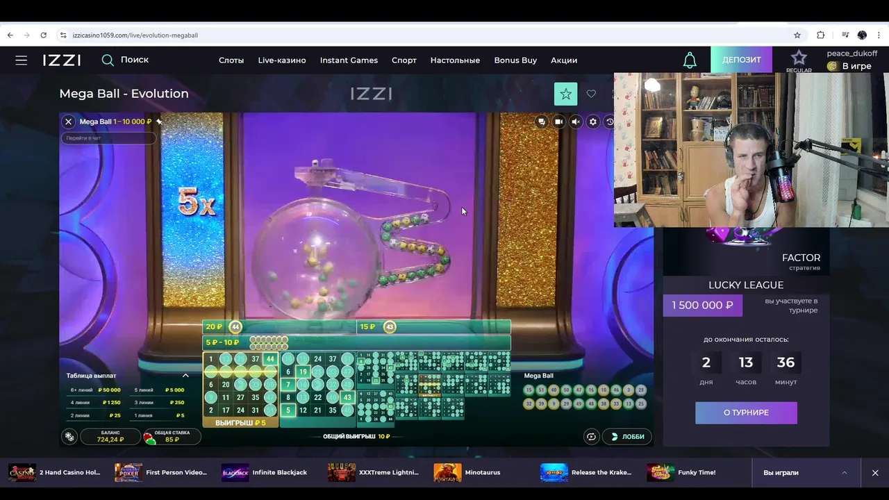Toggle the teal star favorite button
The image size is (889, 500).
tap(565, 94)
